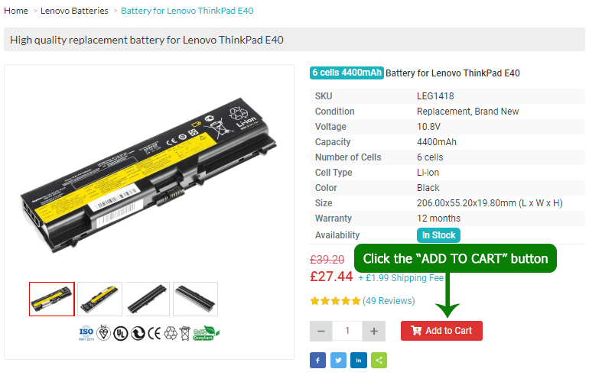Click the quantity input field
Screen dimensions: 589x382
347,331
